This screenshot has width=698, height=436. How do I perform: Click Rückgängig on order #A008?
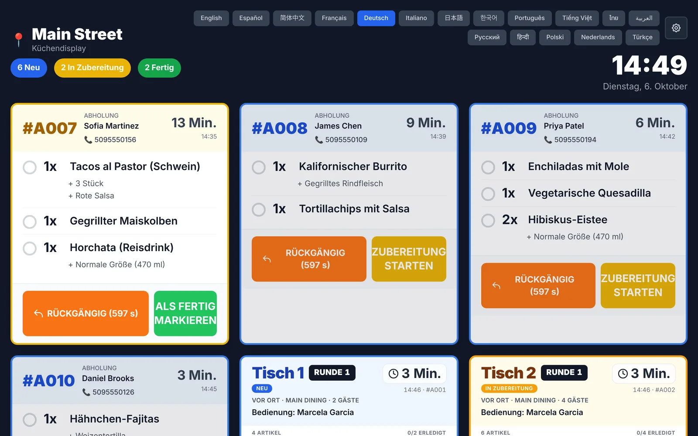click(309, 259)
